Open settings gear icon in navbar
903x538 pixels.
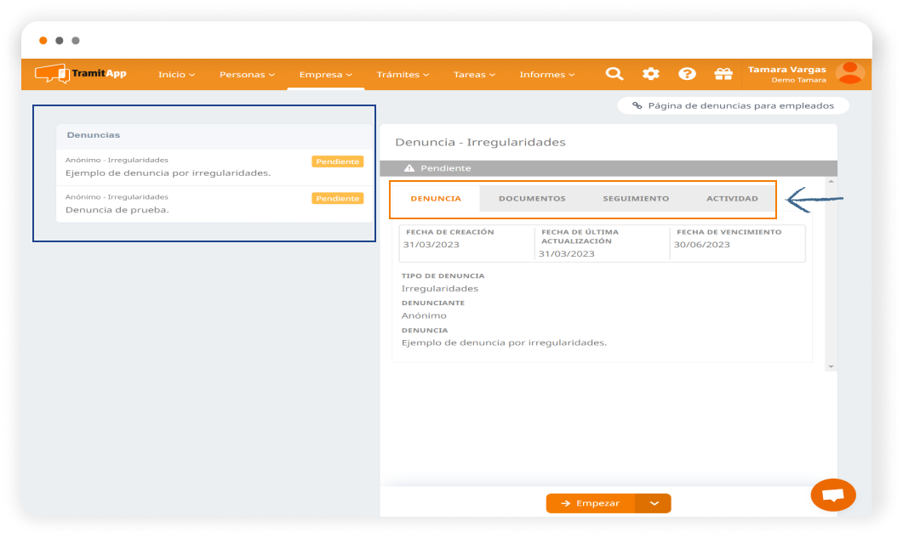[x=651, y=74]
